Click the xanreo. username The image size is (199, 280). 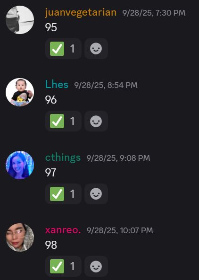tap(63, 230)
